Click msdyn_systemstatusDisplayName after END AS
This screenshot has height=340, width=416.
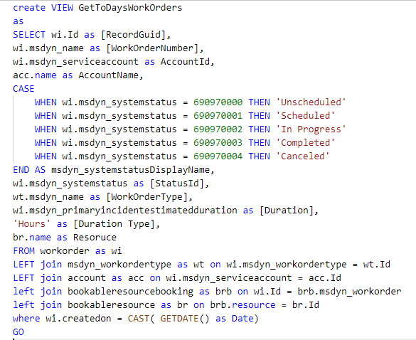tap(130, 170)
